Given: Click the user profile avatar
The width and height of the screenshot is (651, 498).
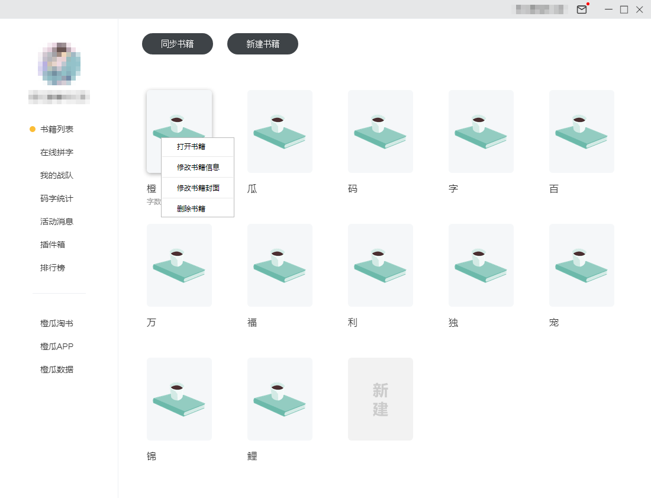Looking at the screenshot, I should (59, 64).
